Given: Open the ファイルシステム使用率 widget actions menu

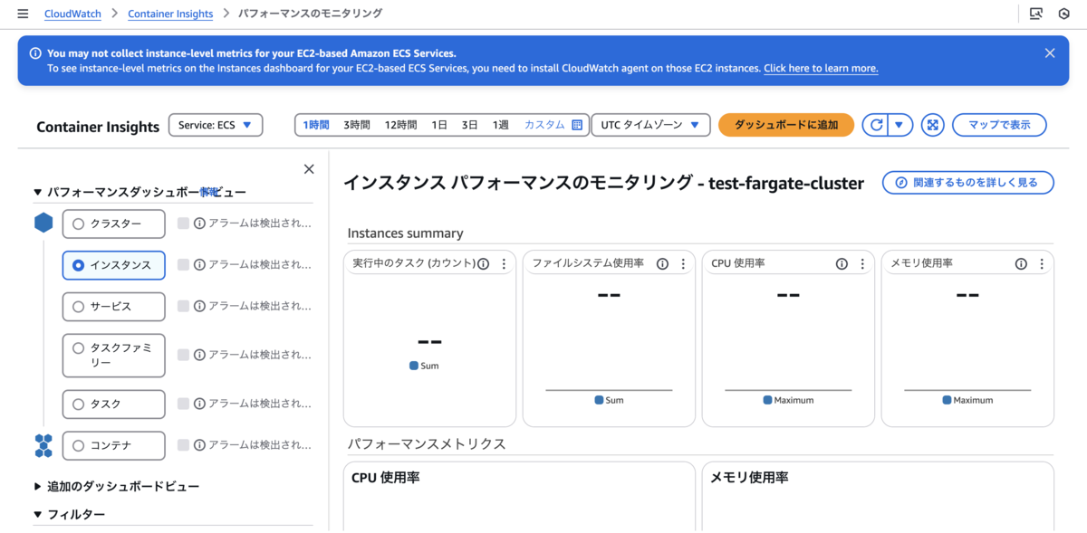Looking at the screenshot, I should (683, 264).
